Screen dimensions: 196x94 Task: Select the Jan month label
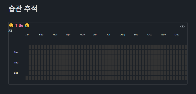27,35
